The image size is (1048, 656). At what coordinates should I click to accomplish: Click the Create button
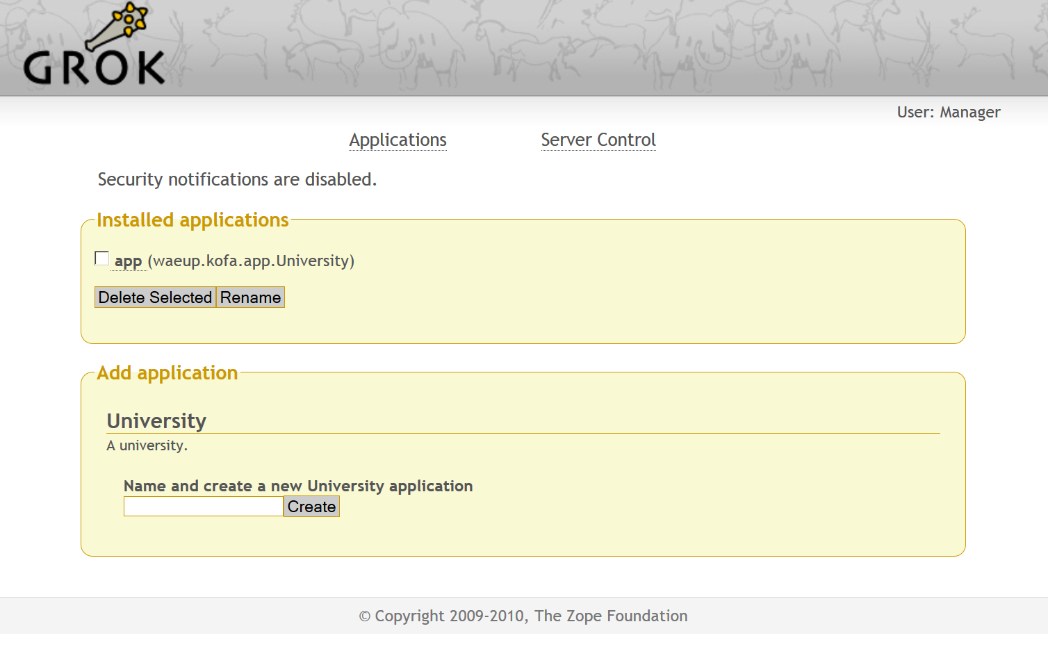tap(311, 507)
